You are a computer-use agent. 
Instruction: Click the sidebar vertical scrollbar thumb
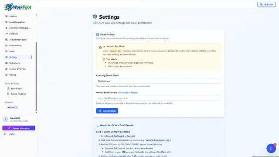coord(36,77)
